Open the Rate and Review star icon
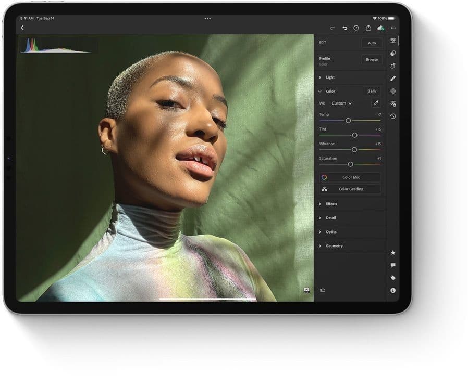 point(393,253)
